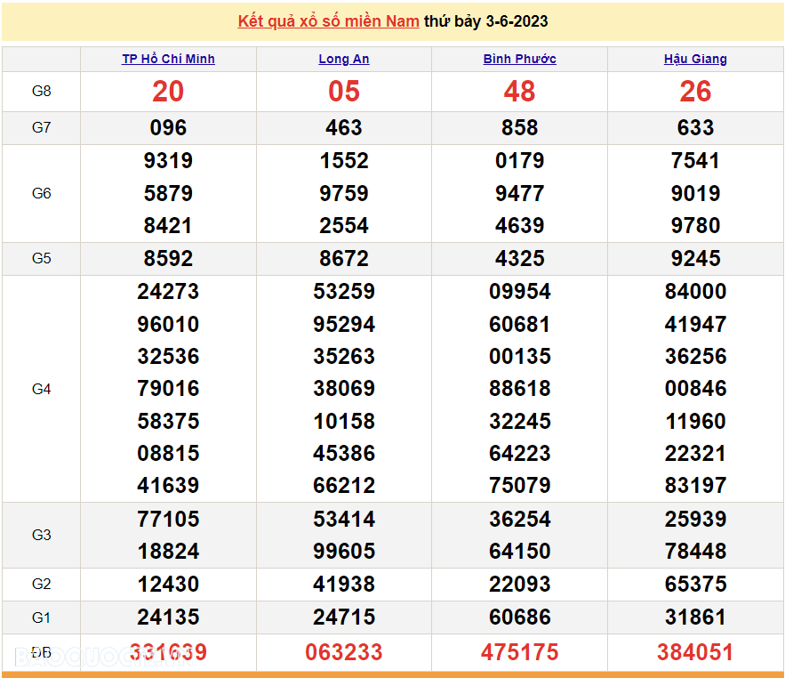Open the Bình Phước results link
Image resolution: width=785 pixels, height=678 pixels.
[x=519, y=59]
